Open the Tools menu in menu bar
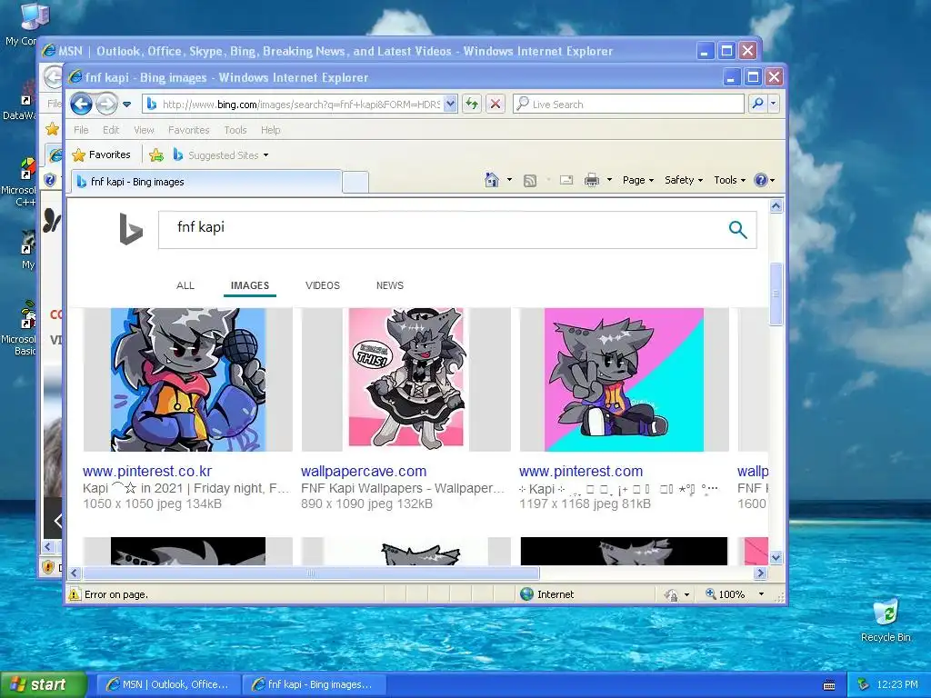This screenshot has width=931, height=698. [235, 130]
